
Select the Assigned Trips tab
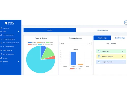pyautogui.click(x=102, y=38)
